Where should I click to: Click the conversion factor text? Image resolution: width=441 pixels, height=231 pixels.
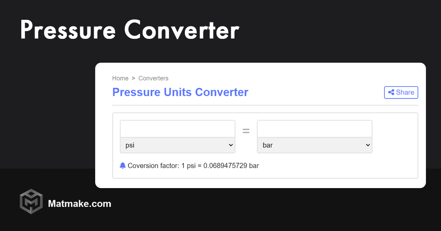click(x=193, y=165)
